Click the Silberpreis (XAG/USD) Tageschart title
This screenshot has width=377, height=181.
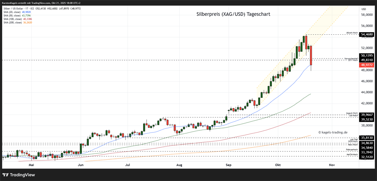(233, 14)
